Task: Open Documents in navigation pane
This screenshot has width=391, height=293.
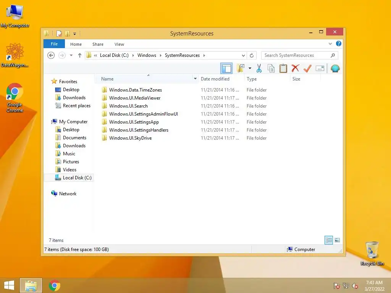Action: coord(74,137)
